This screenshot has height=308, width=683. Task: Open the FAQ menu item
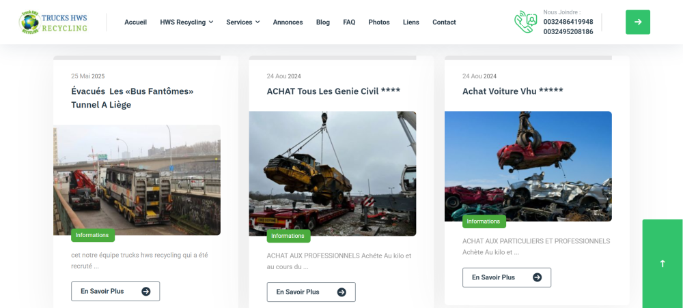tap(349, 22)
